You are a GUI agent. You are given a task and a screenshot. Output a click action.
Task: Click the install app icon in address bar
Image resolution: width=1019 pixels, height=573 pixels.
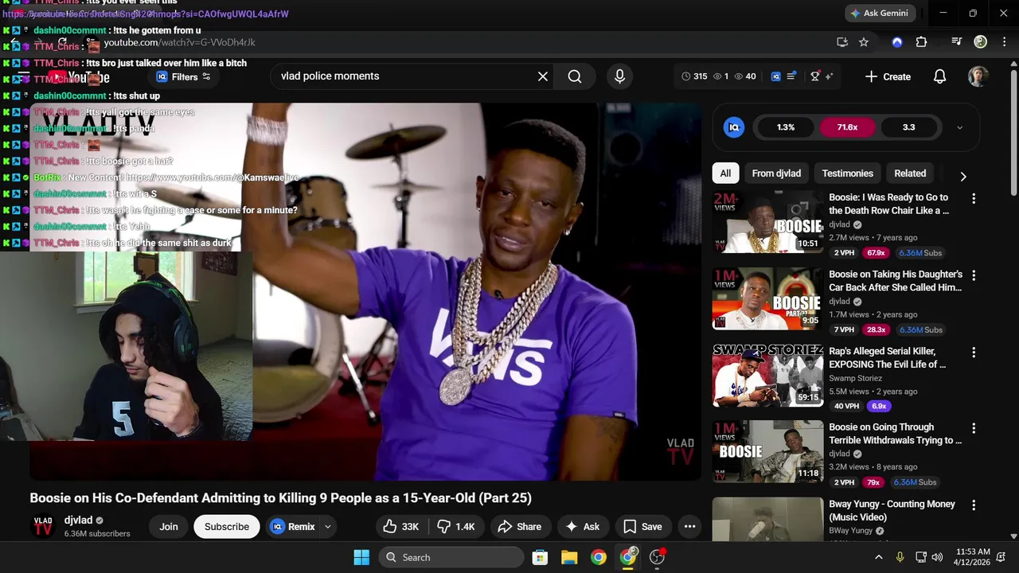(842, 42)
